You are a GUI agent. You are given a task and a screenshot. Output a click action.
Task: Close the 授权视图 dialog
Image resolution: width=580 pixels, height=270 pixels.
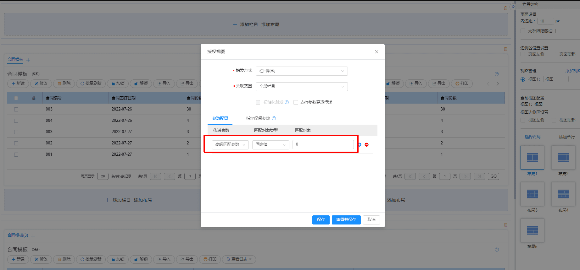pos(376,52)
